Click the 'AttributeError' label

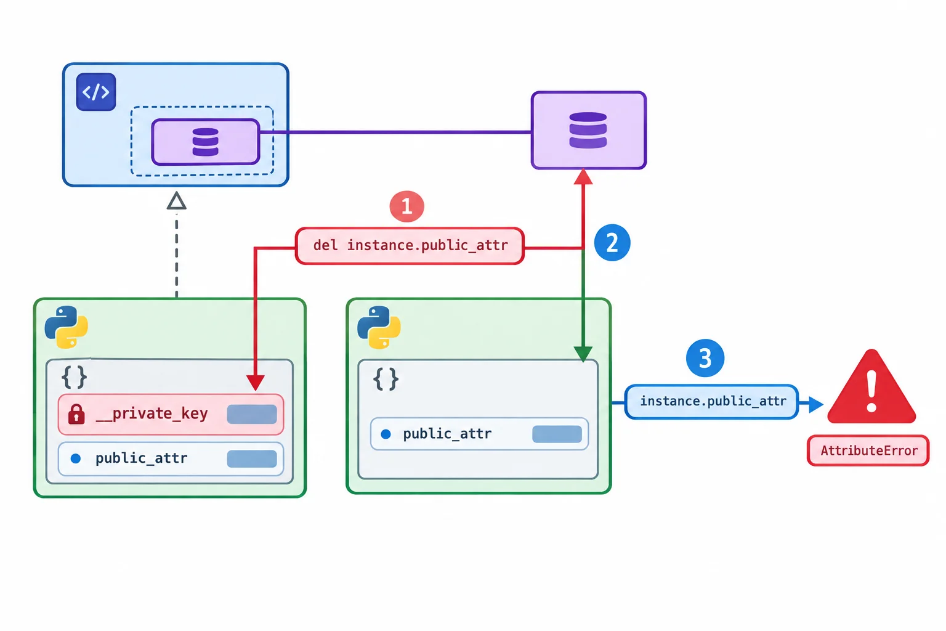pos(868,451)
